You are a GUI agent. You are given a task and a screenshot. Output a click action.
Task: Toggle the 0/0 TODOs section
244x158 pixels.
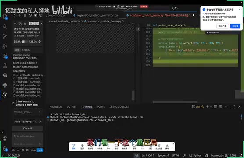tap(28, 50)
